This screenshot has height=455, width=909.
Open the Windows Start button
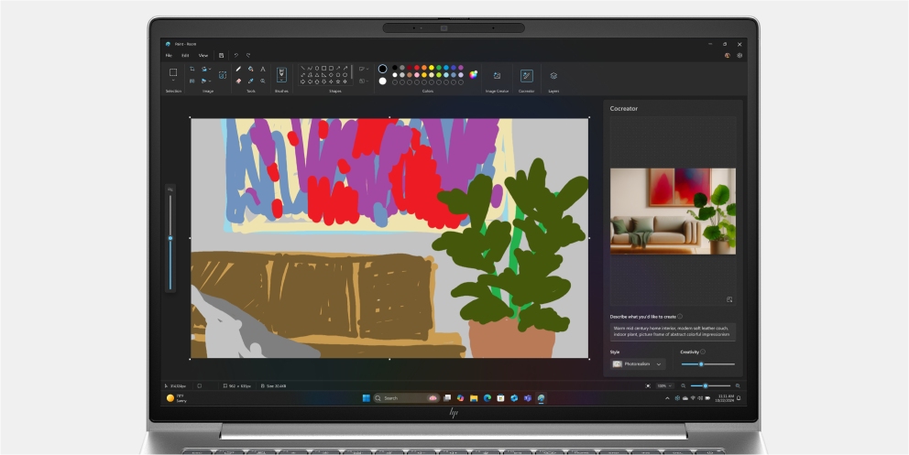click(367, 398)
